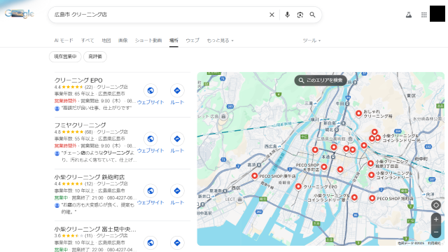
Task: Get route to 小柴クリーニング 富士見中央
Action: point(177,243)
